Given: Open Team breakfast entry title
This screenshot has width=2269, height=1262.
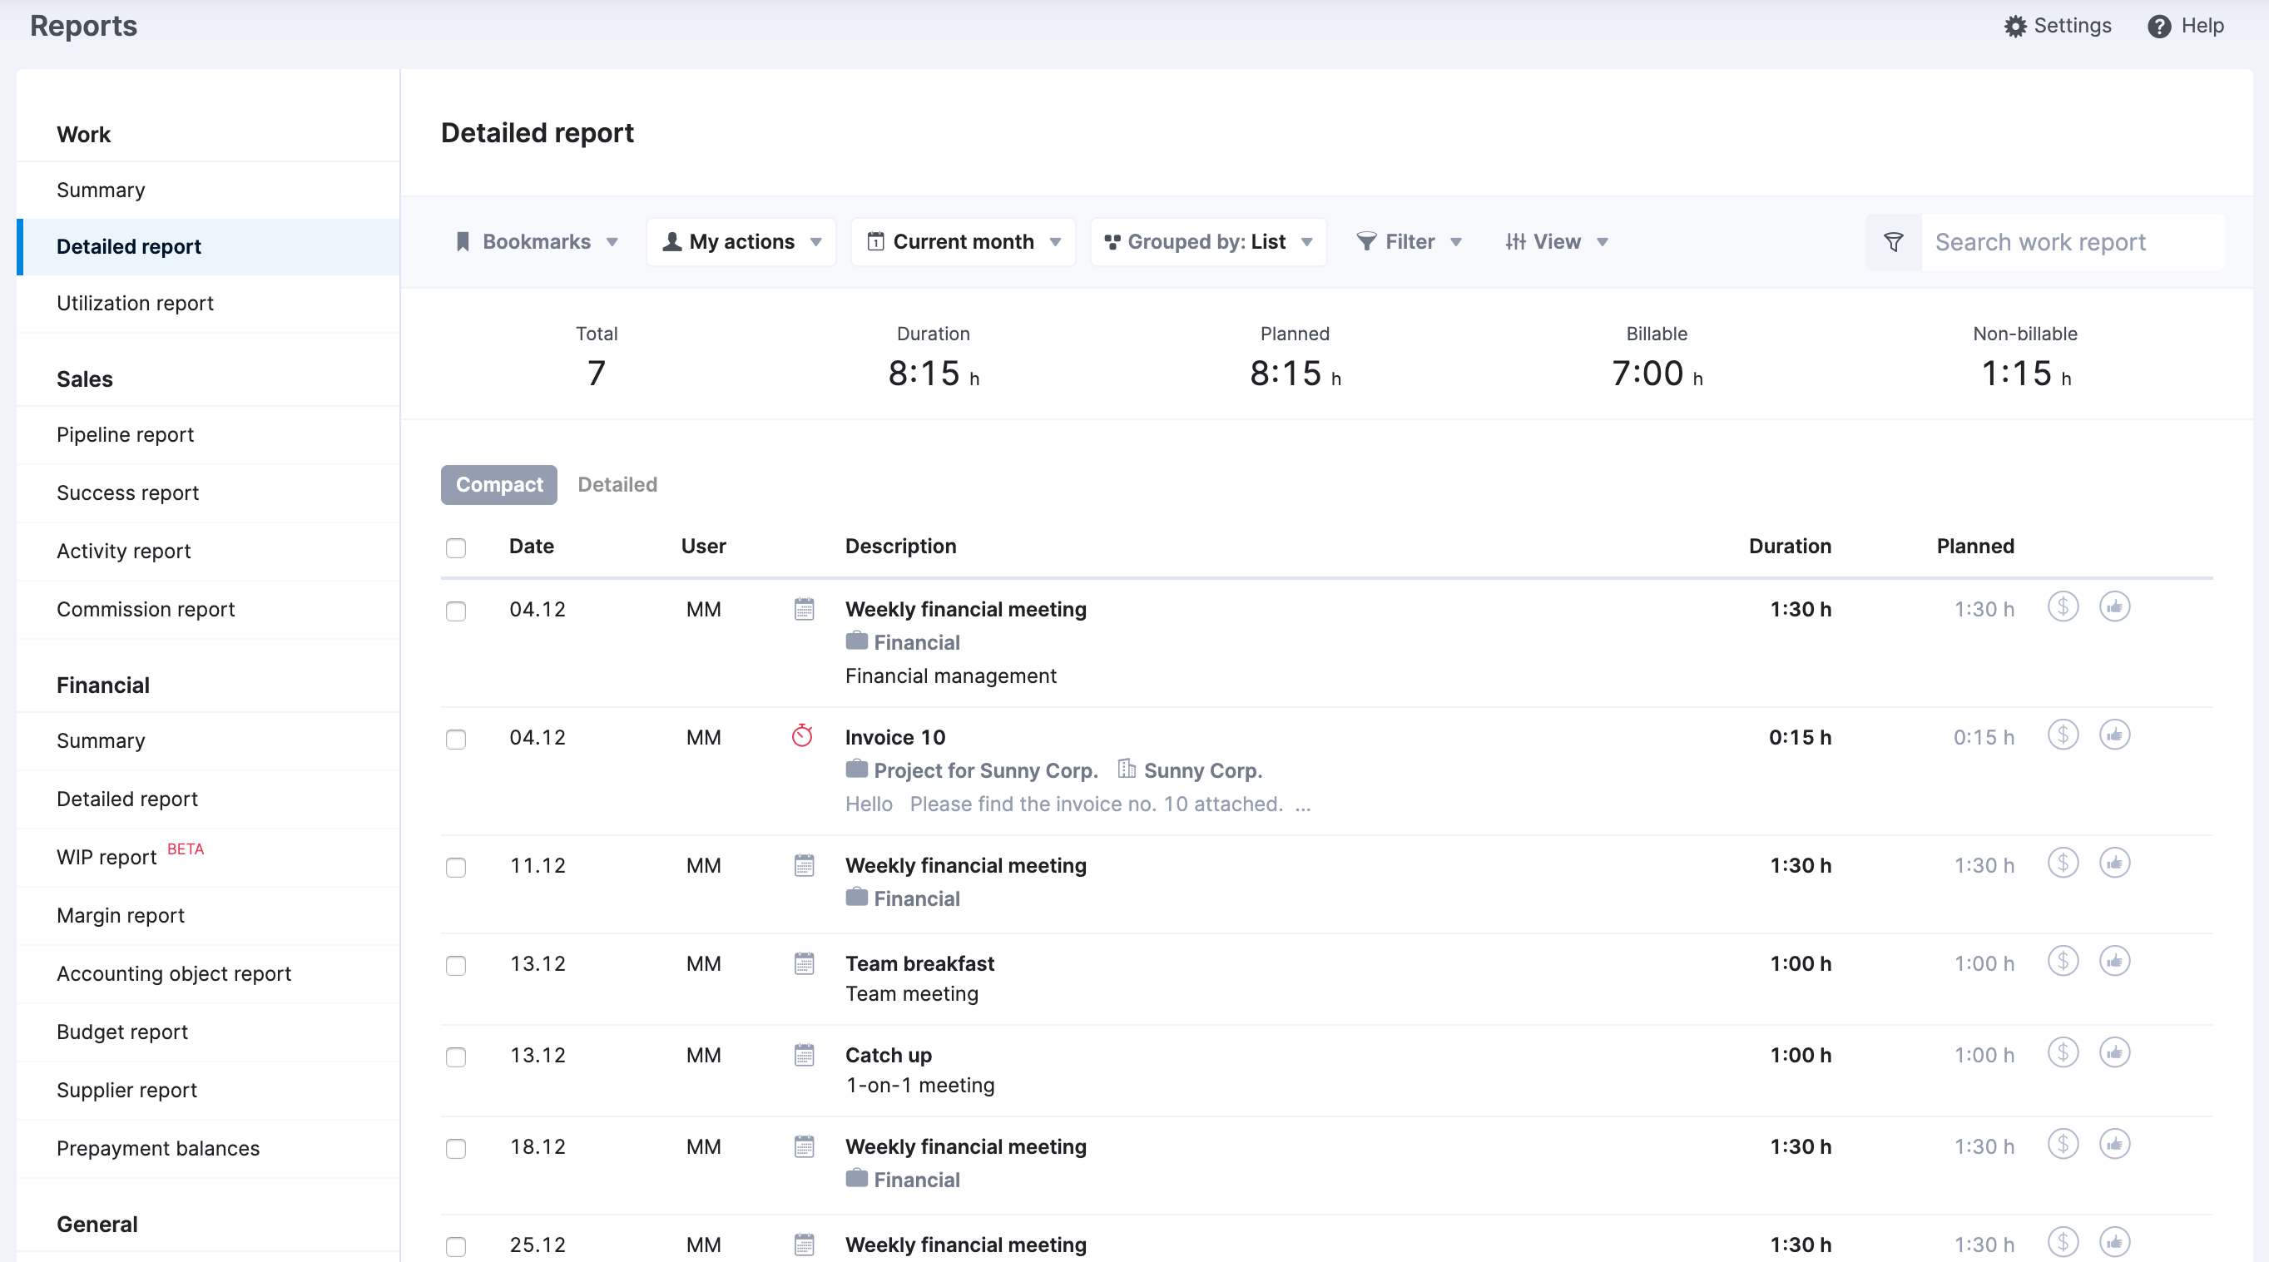Looking at the screenshot, I should tap(919, 963).
